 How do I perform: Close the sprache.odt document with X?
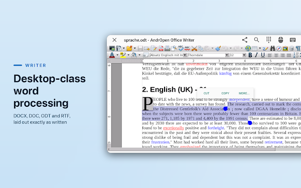click(114, 40)
